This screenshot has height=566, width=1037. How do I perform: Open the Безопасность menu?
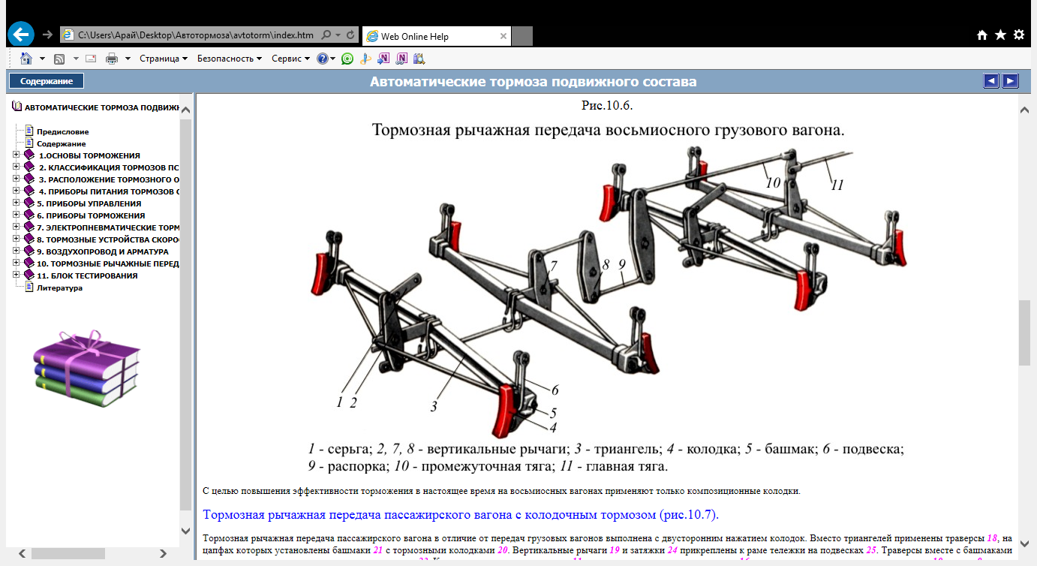[230, 58]
